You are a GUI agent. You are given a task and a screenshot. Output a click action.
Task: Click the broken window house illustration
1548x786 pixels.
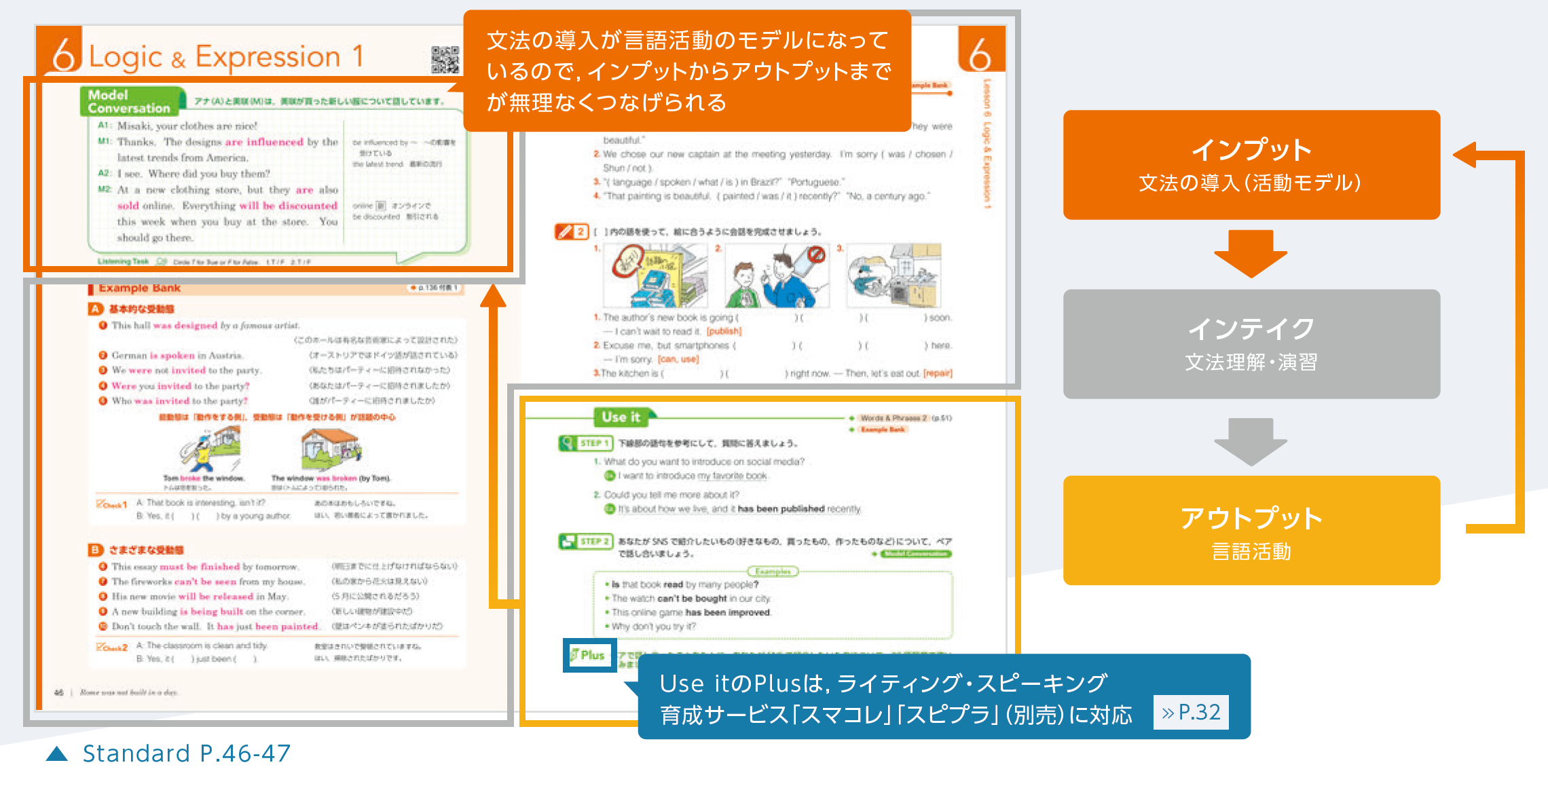[x=331, y=449]
